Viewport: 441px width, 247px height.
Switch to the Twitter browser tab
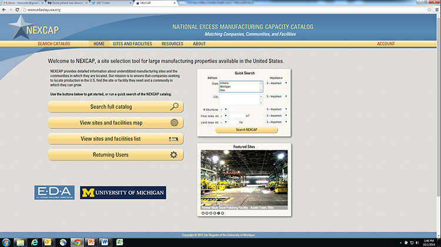[x=112, y=3]
